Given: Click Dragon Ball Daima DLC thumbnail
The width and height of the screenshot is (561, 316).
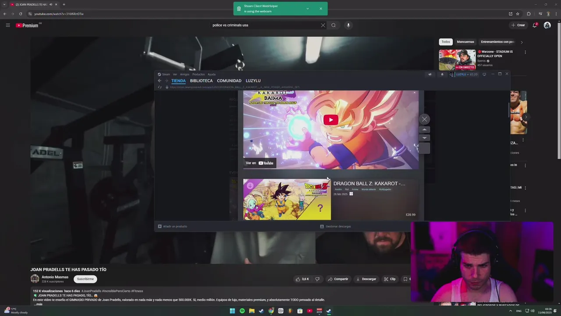Looking at the screenshot, I should point(287,199).
